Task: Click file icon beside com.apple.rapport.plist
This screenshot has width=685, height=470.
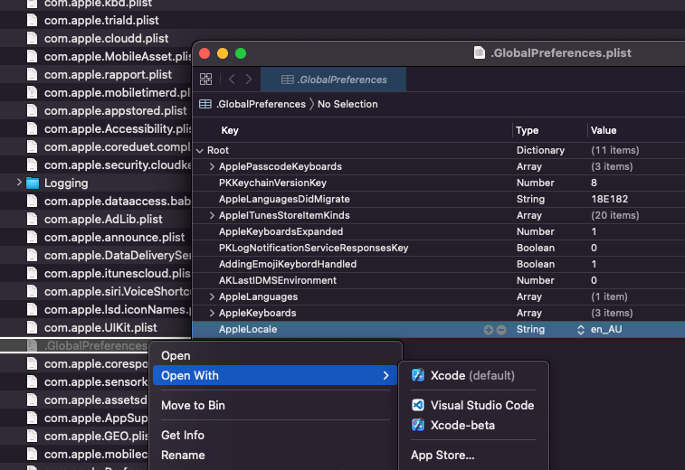Action: point(32,75)
